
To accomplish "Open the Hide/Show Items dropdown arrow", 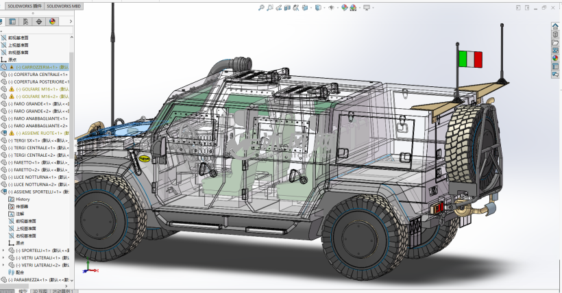I will [x=337, y=8].
